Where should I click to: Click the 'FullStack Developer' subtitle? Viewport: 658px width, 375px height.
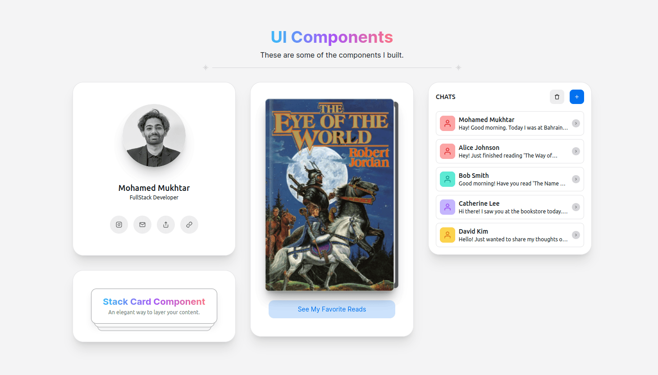154,198
